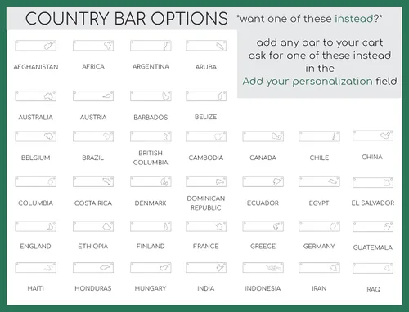The image size is (409, 312).
Task: Select the Indonesia outline bar
Action: pyautogui.click(x=263, y=268)
